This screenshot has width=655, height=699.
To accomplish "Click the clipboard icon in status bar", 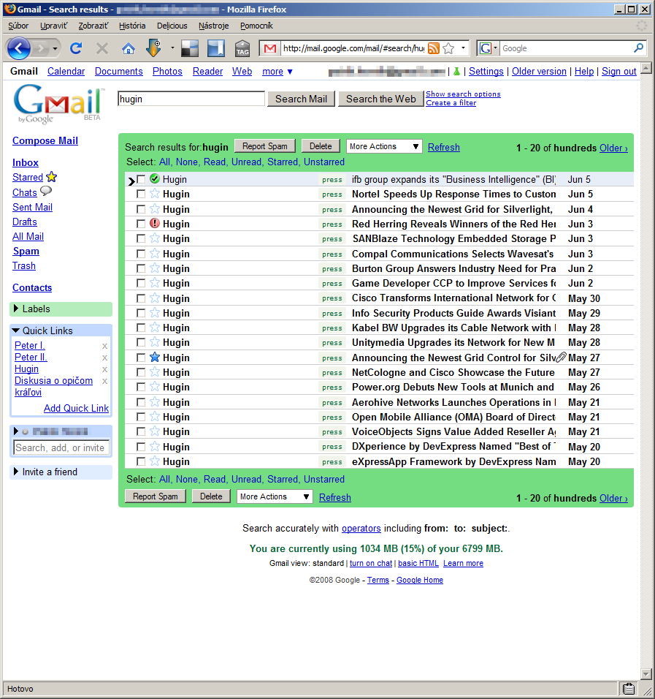I will pyautogui.click(x=629, y=689).
